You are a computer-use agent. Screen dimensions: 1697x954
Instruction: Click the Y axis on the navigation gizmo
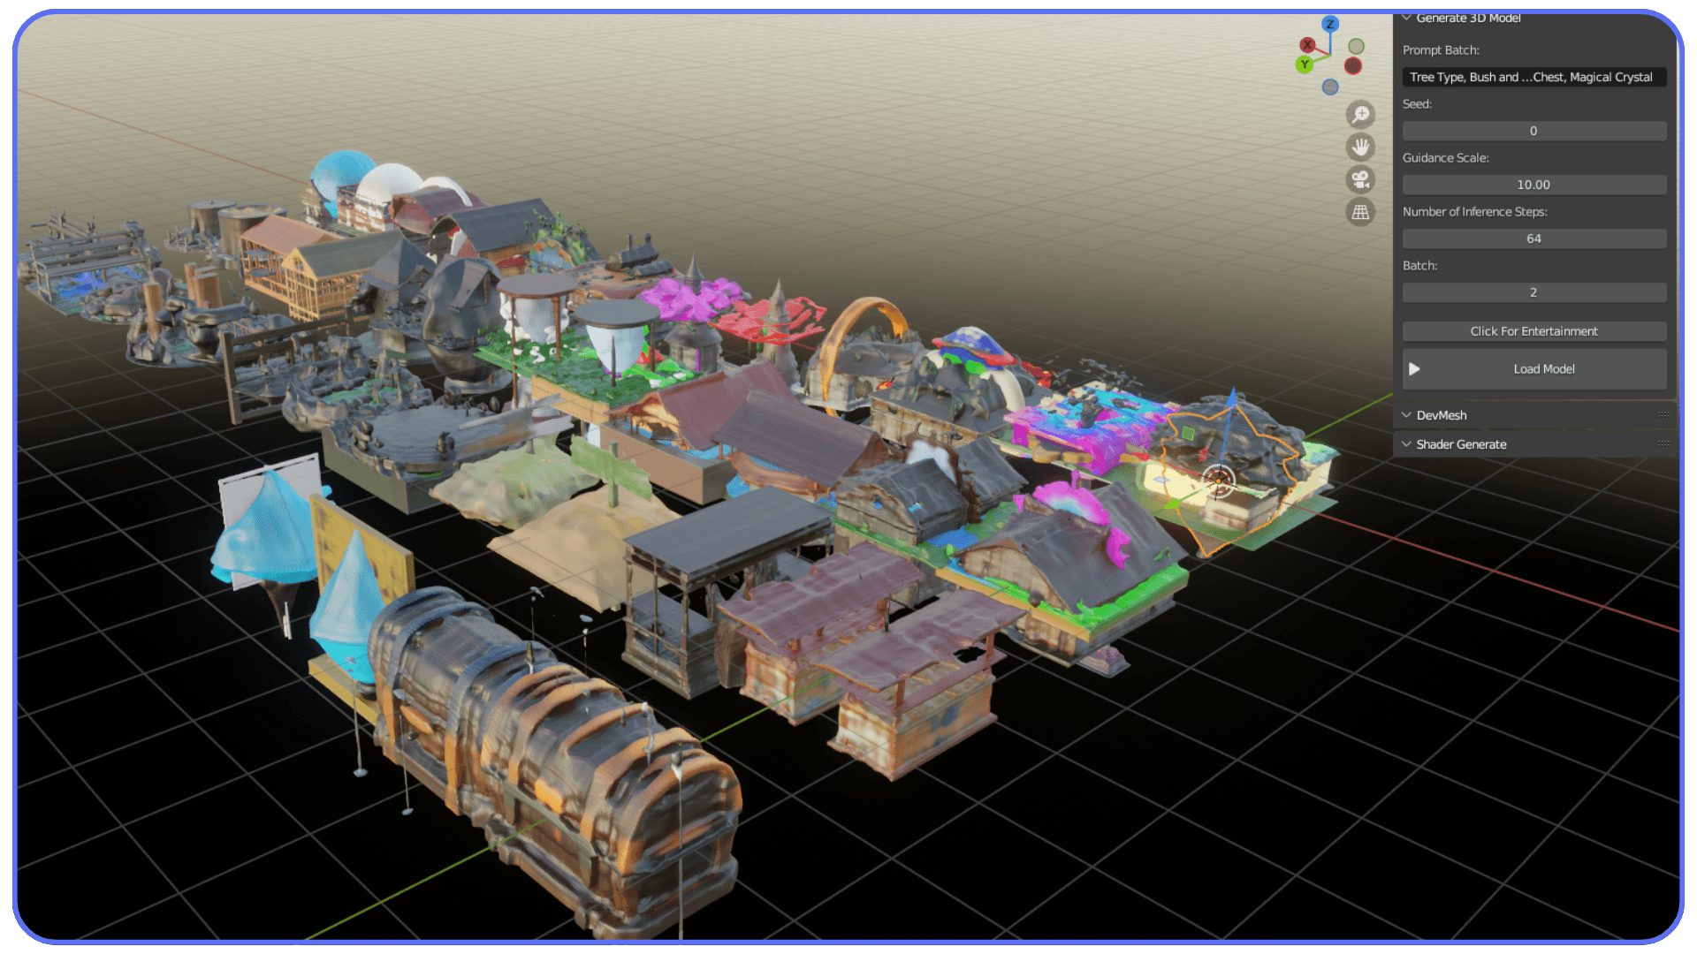pyautogui.click(x=1305, y=64)
